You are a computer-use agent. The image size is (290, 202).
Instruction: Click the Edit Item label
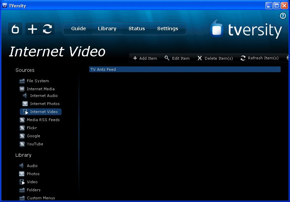tap(181, 58)
